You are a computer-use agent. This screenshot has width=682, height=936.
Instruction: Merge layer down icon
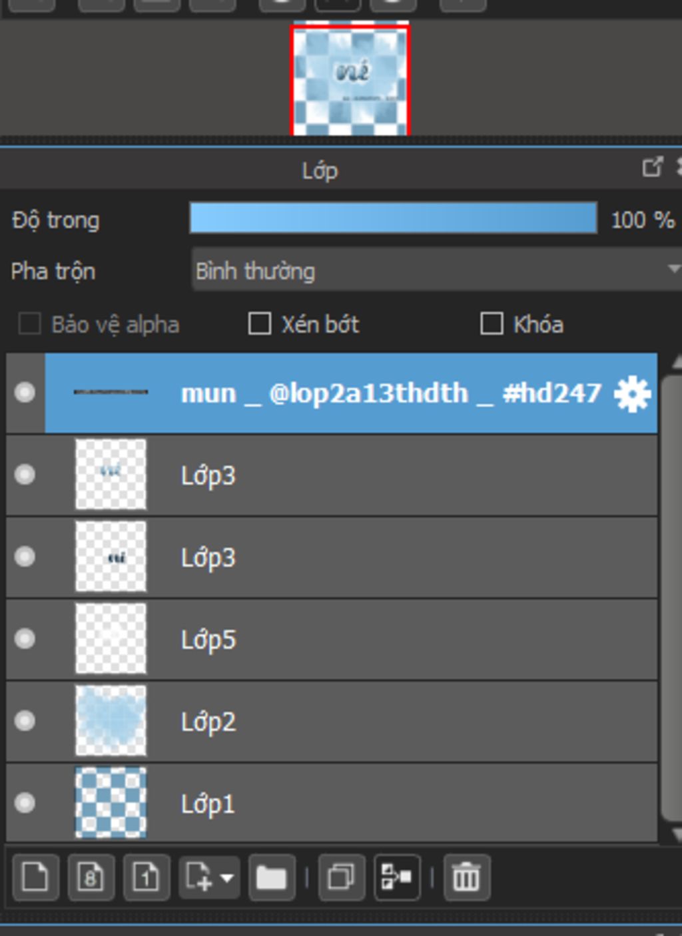[x=397, y=877]
